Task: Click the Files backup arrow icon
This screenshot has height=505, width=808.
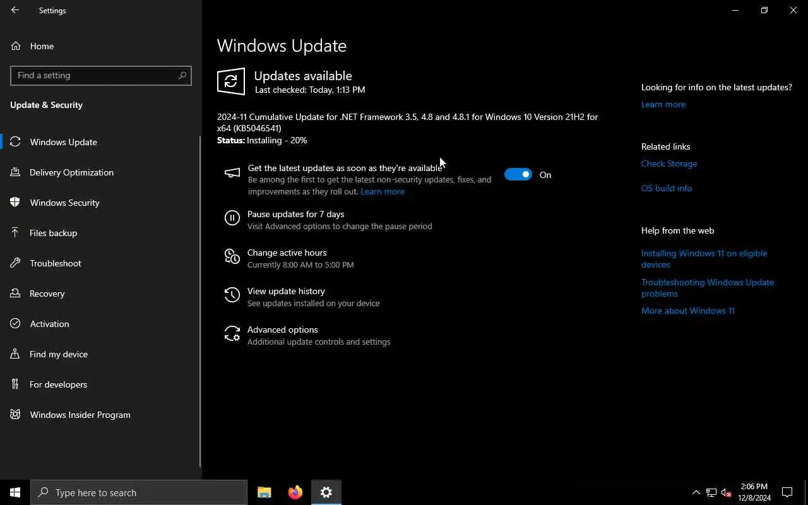Action: [16, 233]
